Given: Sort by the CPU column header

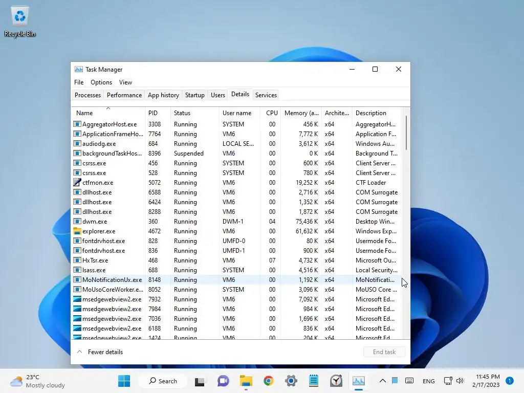Looking at the screenshot, I should click(271, 113).
